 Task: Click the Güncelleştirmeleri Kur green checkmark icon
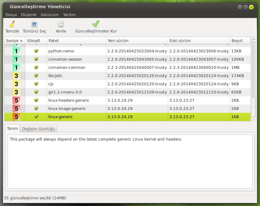click(x=96, y=24)
